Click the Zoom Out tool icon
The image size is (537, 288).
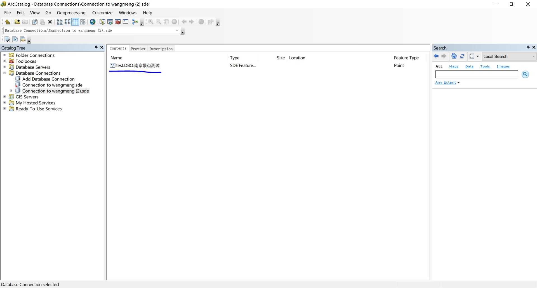(159, 22)
